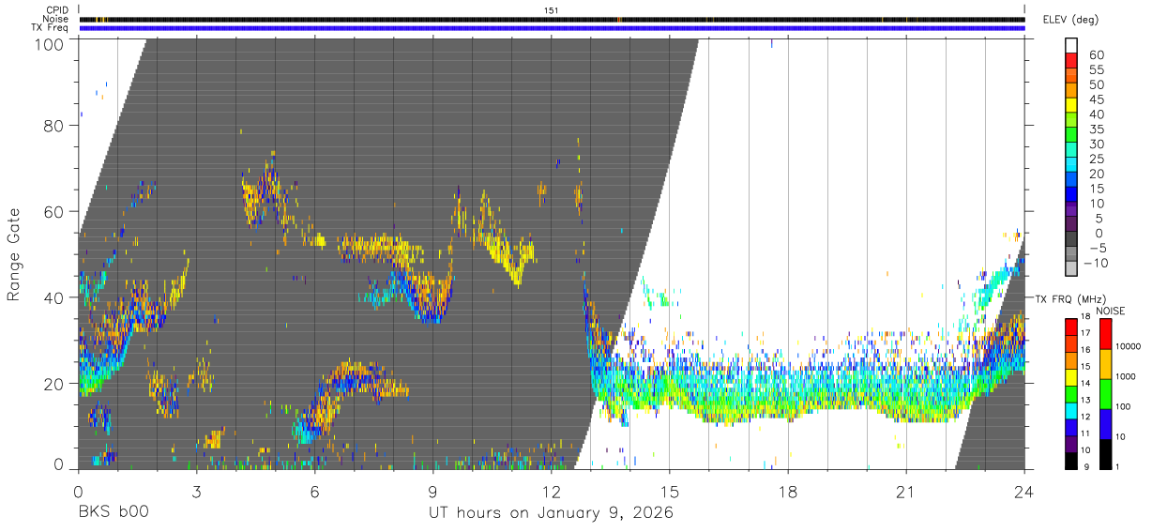Click the yellow segment of the NOISE colorbar
1152x532 pixels.
point(1105,363)
